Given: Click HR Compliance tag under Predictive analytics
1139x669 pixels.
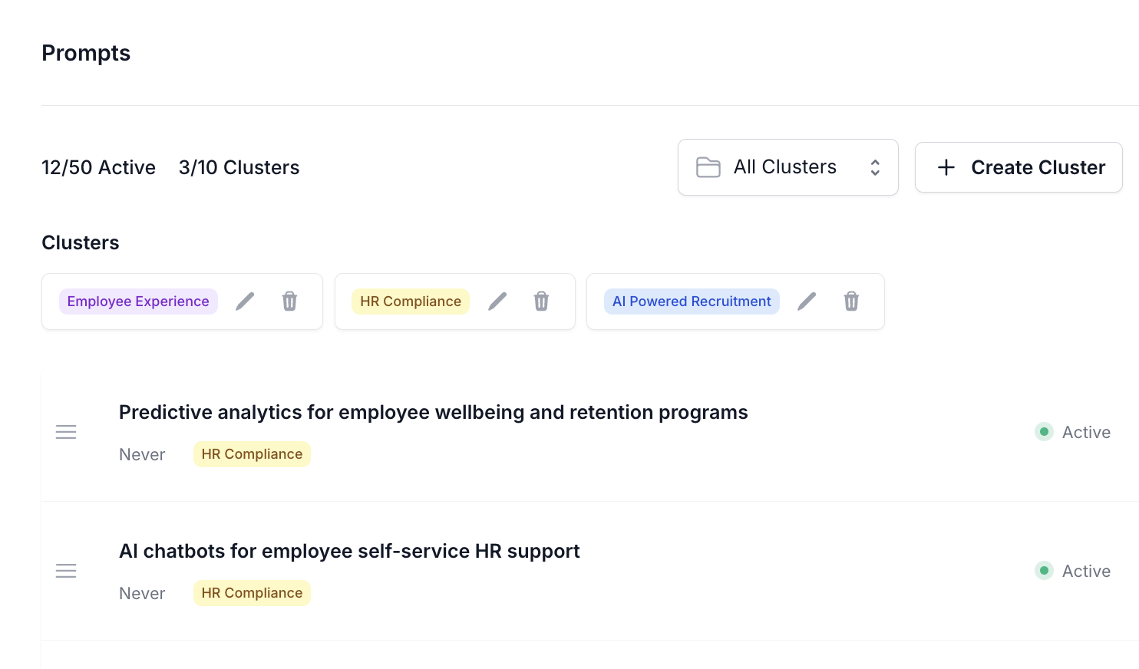Looking at the screenshot, I should 252,454.
